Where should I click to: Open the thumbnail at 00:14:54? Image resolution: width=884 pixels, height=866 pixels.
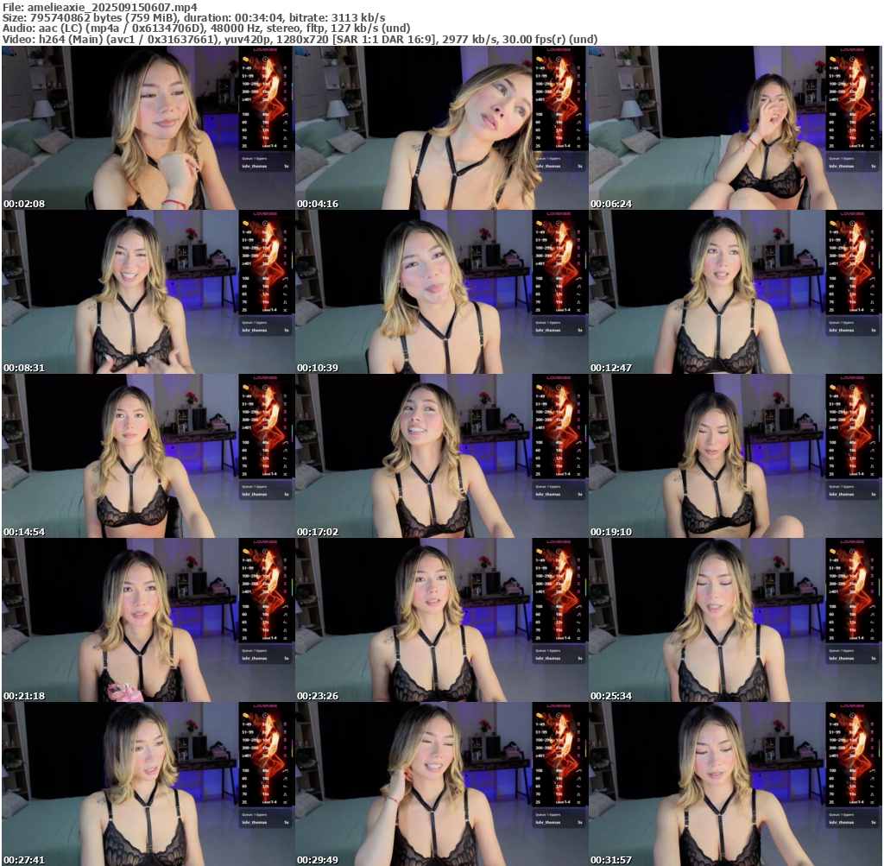point(148,456)
